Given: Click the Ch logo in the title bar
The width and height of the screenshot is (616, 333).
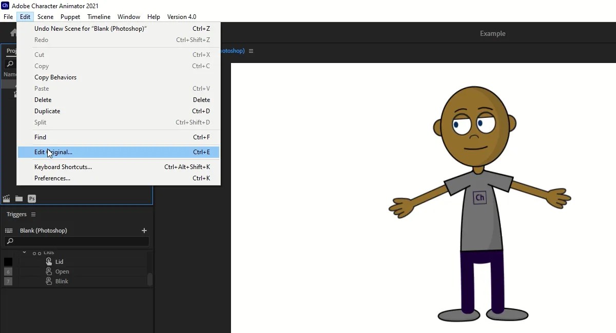Looking at the screenshot, I should click(x=4, y=6).
